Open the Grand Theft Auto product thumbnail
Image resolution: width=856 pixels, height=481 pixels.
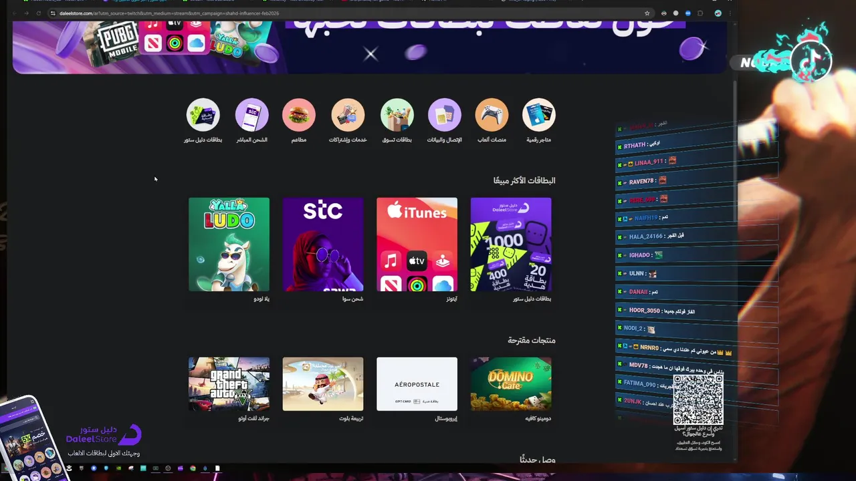point(229,384)
